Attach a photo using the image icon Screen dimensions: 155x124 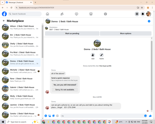(x=50, y=116)
